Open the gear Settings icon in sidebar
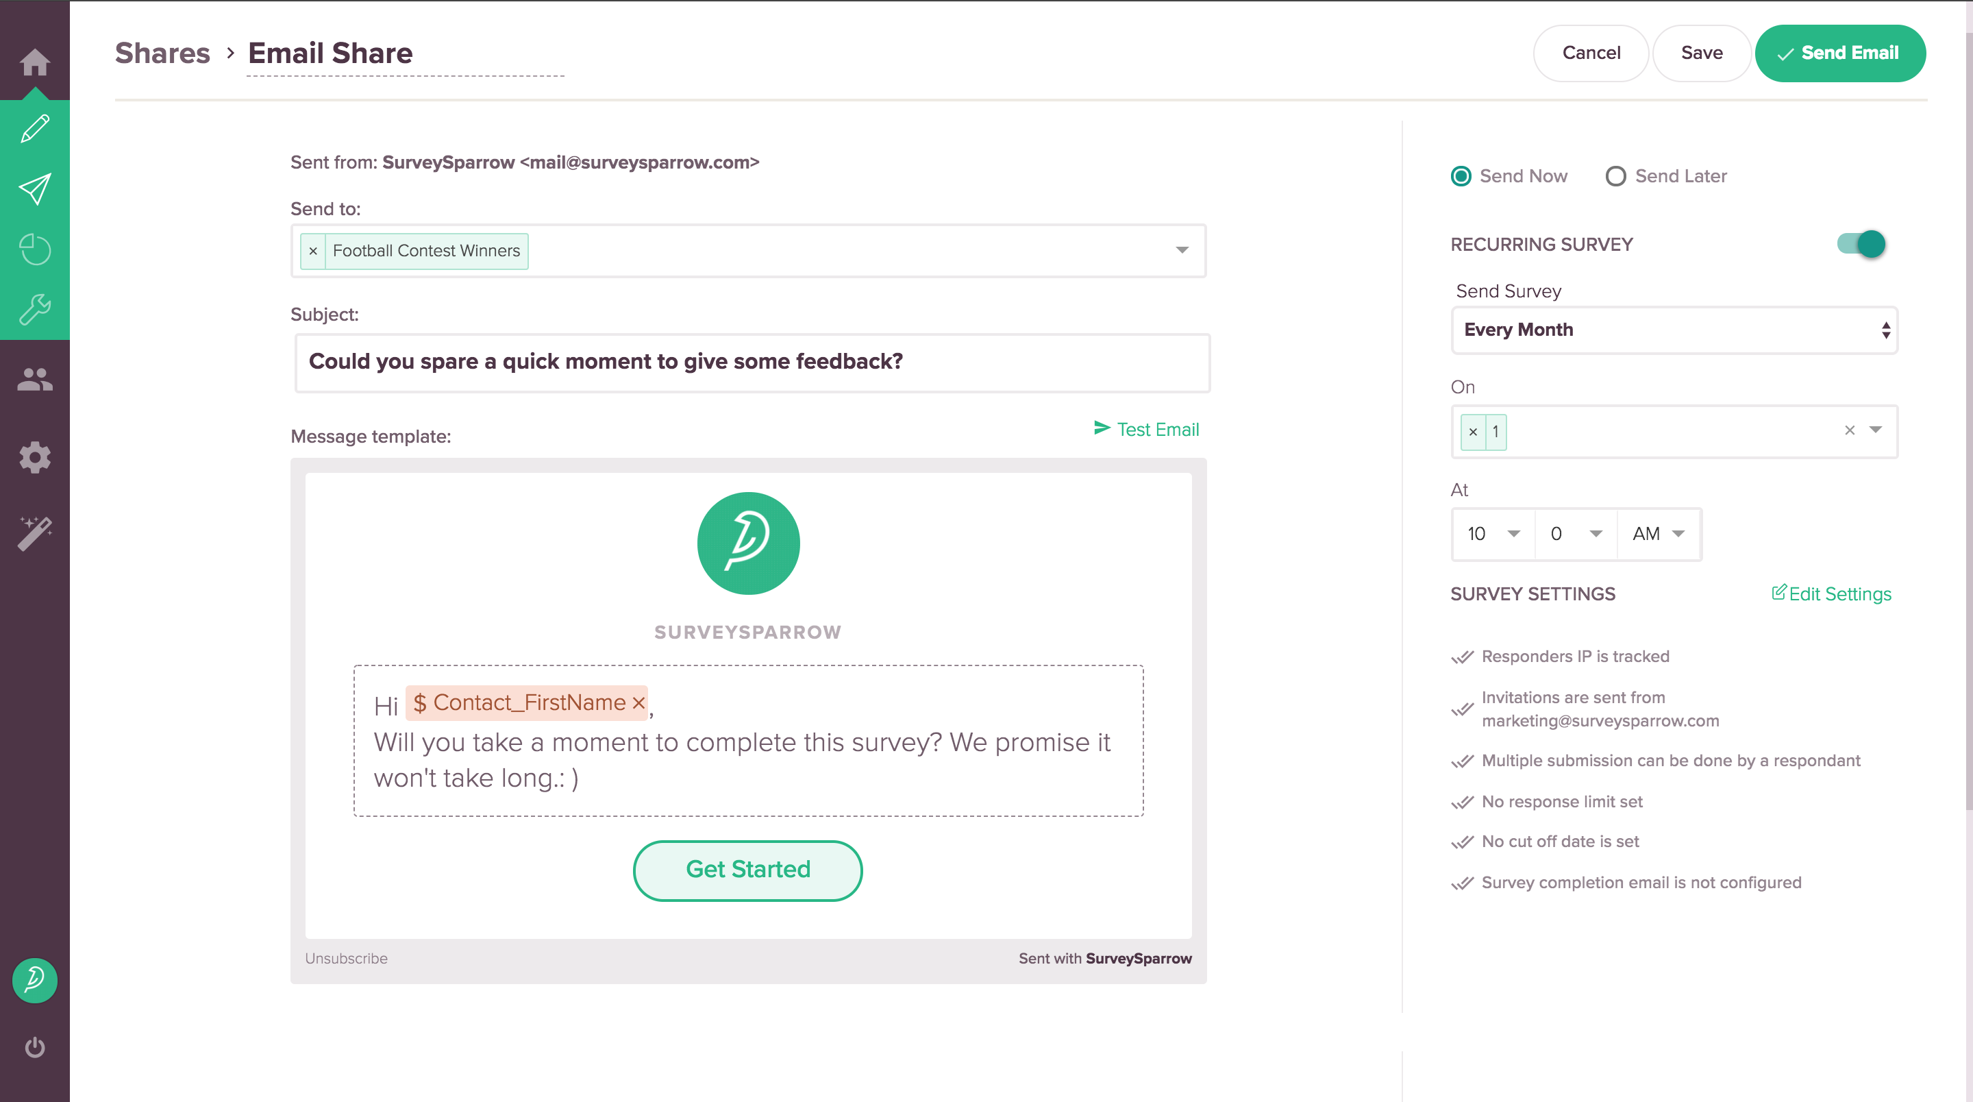 click(x=34, y=458)
